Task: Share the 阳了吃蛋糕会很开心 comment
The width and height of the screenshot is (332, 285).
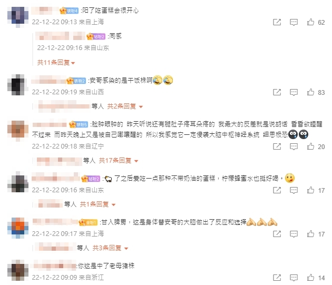Action: tap(277, 22)
